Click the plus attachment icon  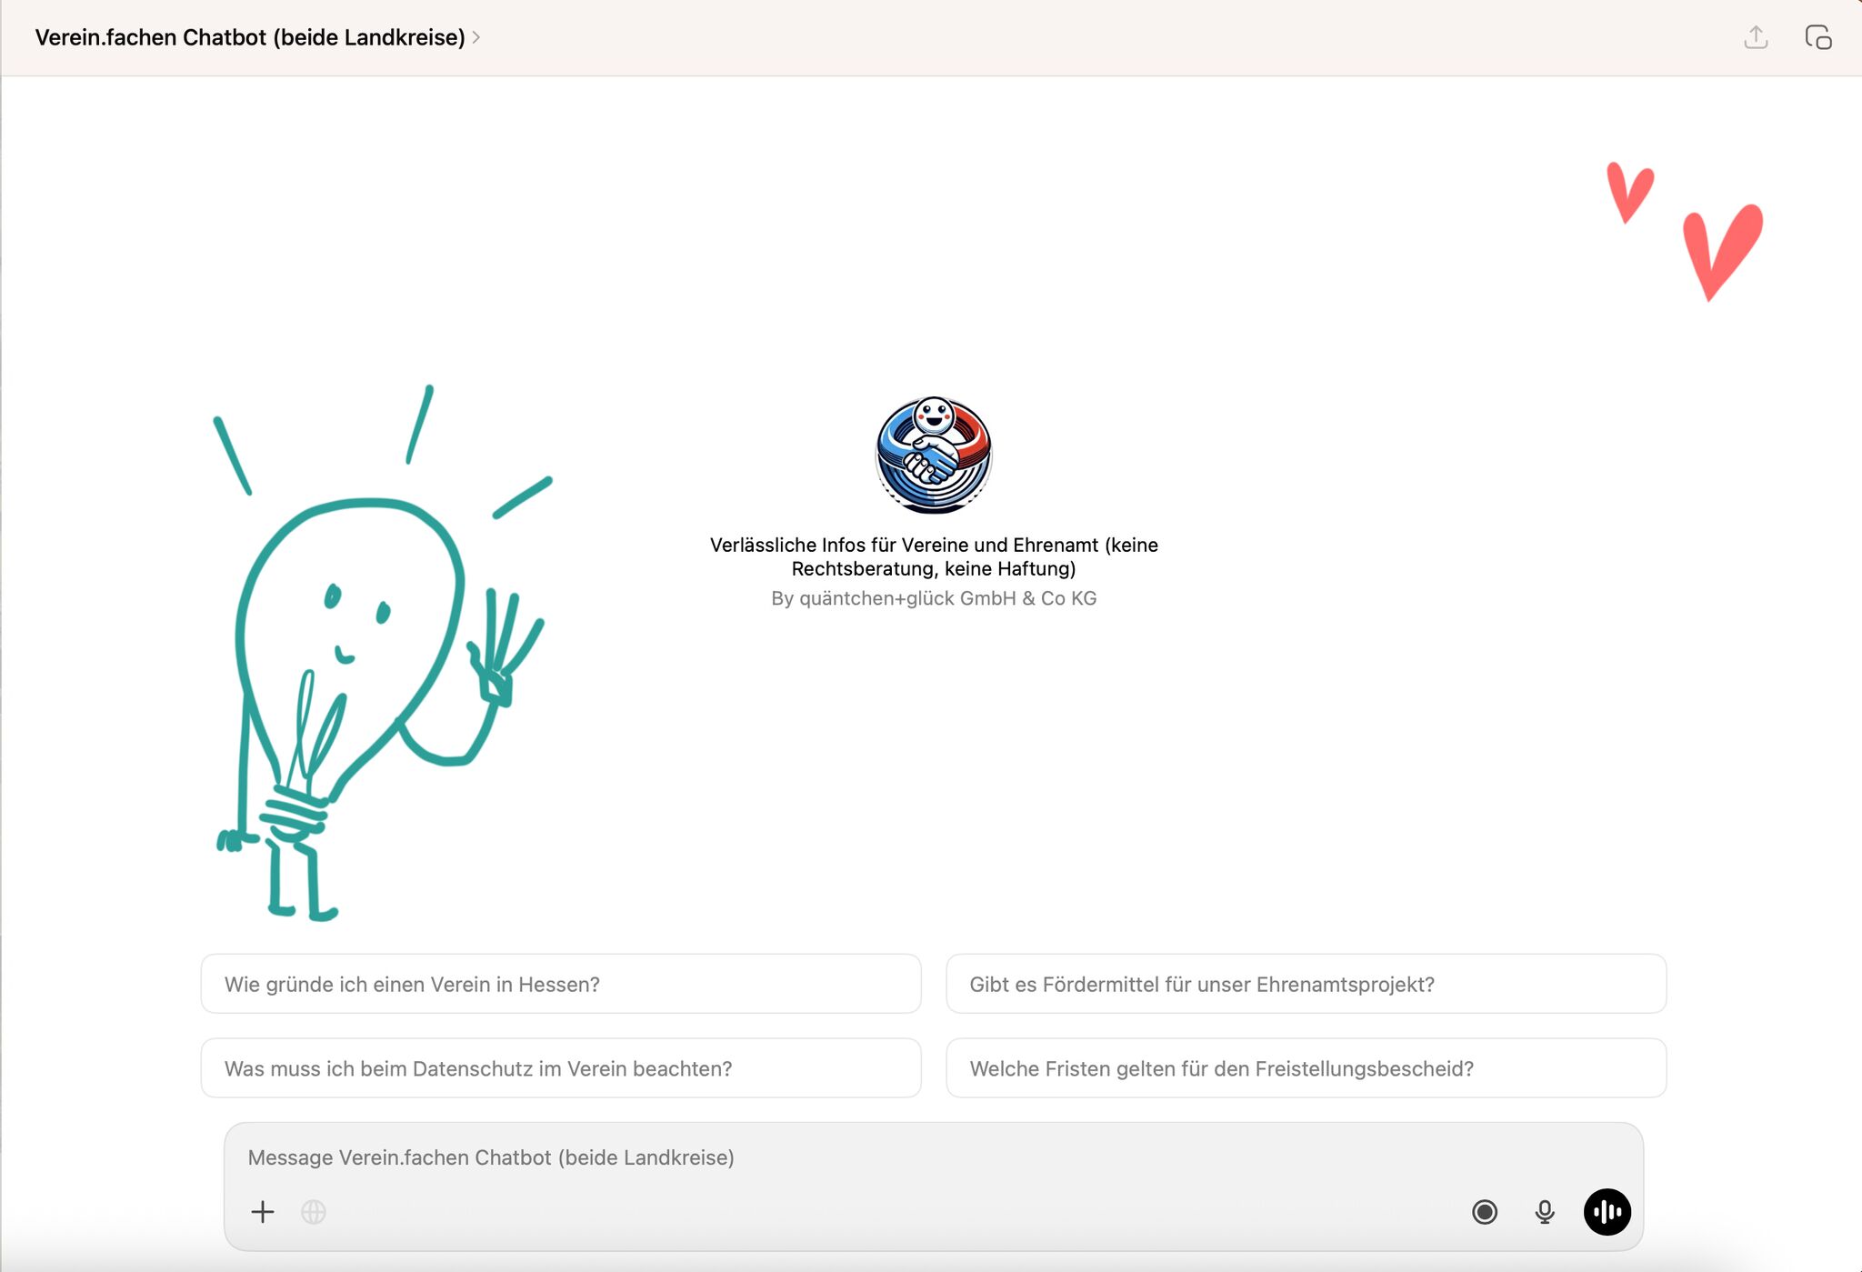(263, 1211)
